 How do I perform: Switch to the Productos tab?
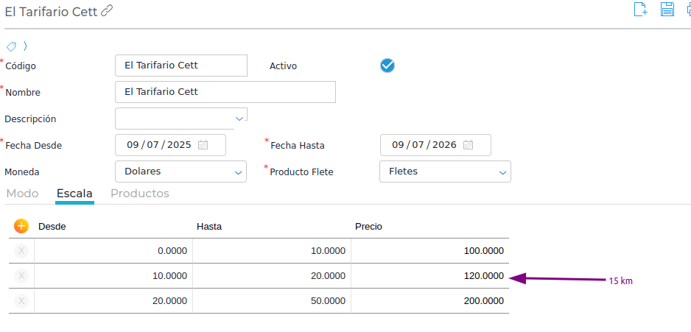click(140, 194)
